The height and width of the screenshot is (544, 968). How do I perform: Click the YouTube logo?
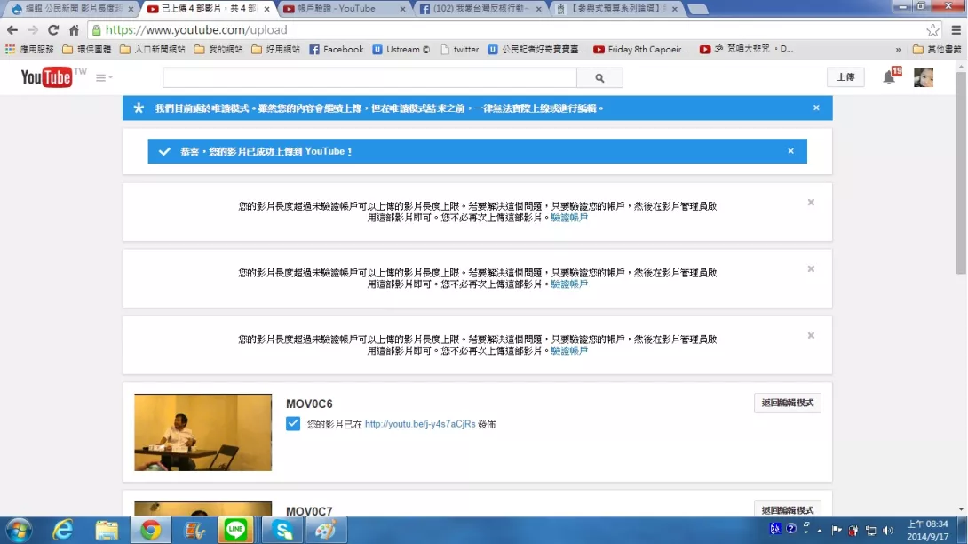[46, 77]
